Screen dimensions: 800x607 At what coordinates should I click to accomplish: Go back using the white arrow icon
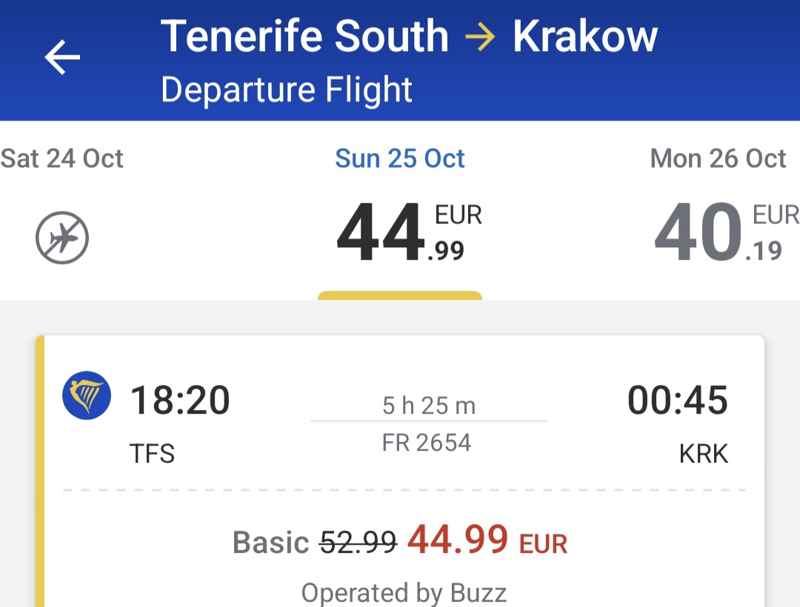[x=62, y=57]
